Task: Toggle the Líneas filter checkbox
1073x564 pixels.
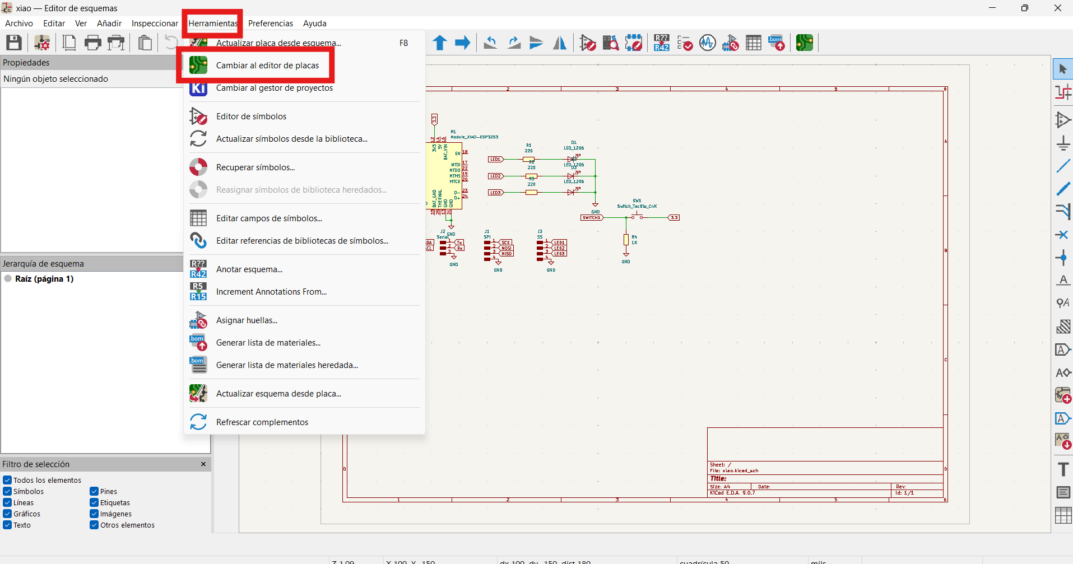Action: point(7,502)
